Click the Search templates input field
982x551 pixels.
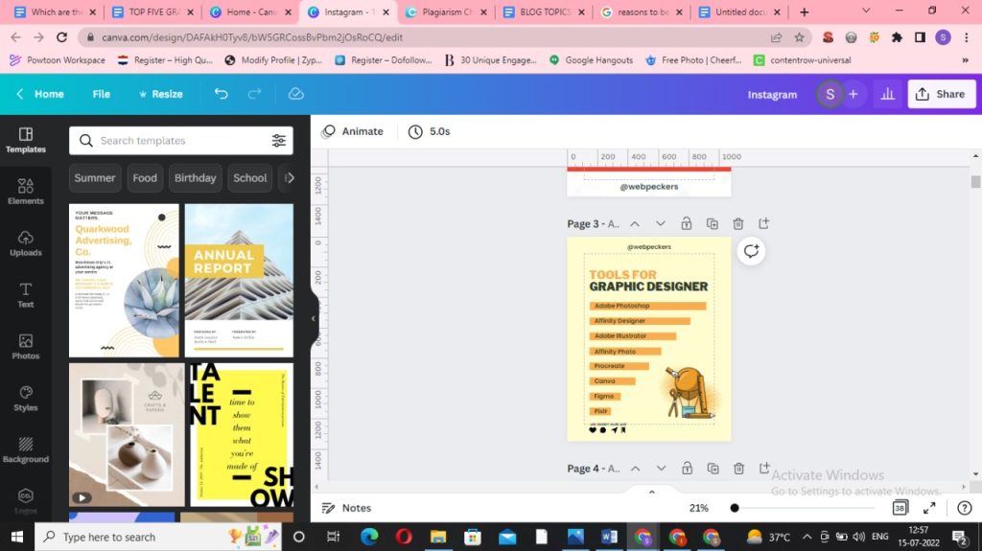pos(181,141)
